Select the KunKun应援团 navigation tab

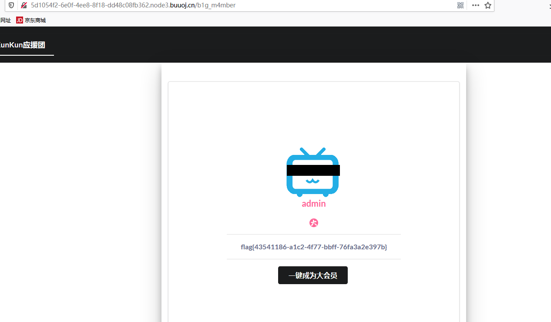[x=23, y=45]
